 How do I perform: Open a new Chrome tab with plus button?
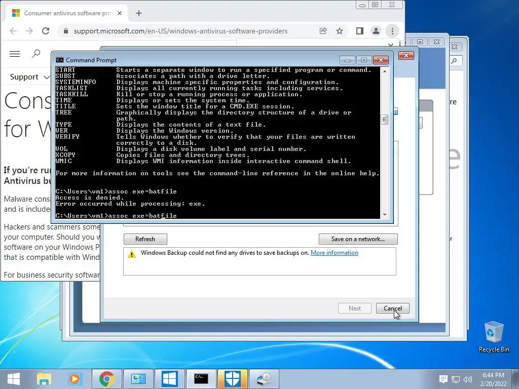(139, 13)
